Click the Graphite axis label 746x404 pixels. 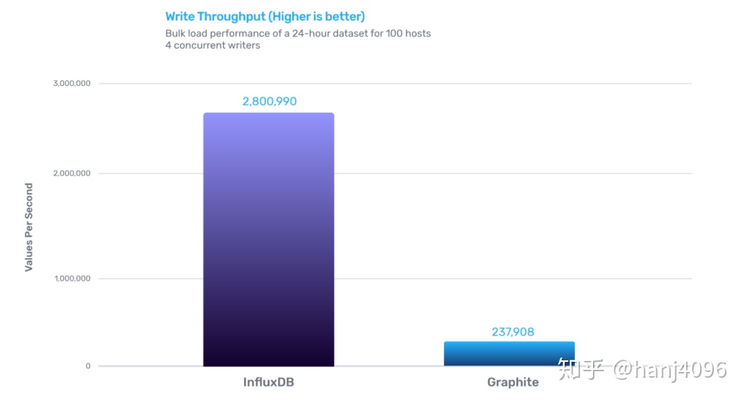[x=513, y=382]
